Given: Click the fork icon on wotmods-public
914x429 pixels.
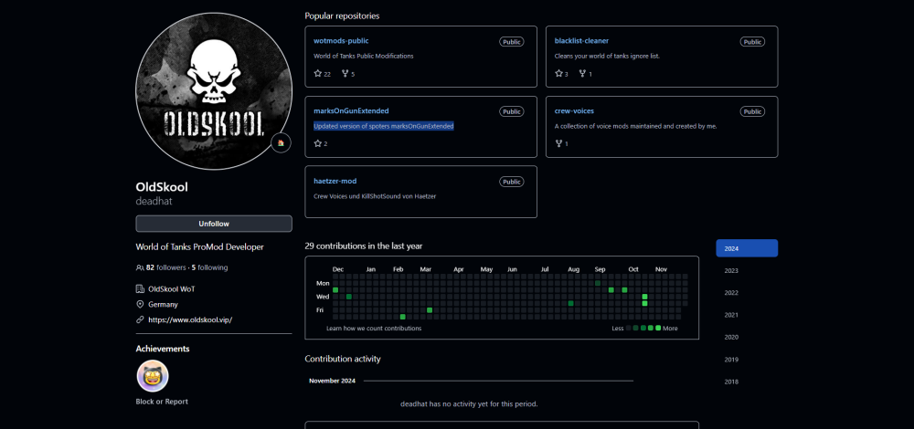Looking at the screenshot, I should (x=345, y=74).
